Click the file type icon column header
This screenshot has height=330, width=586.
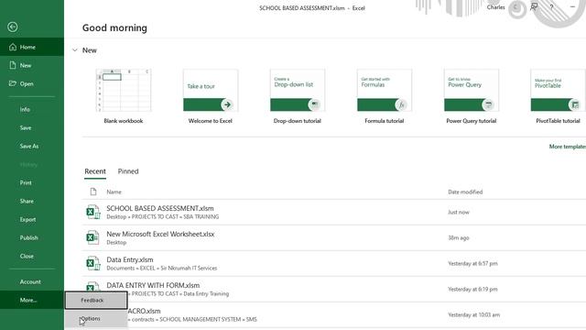coord(93,192)
